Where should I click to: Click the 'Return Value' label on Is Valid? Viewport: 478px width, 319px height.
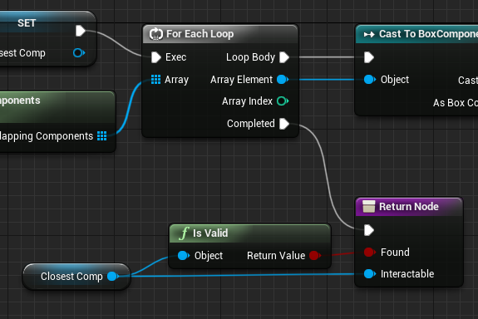pos(276,255)
